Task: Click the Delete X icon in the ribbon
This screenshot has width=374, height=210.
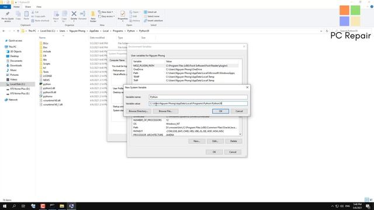Action: (74, 16)
